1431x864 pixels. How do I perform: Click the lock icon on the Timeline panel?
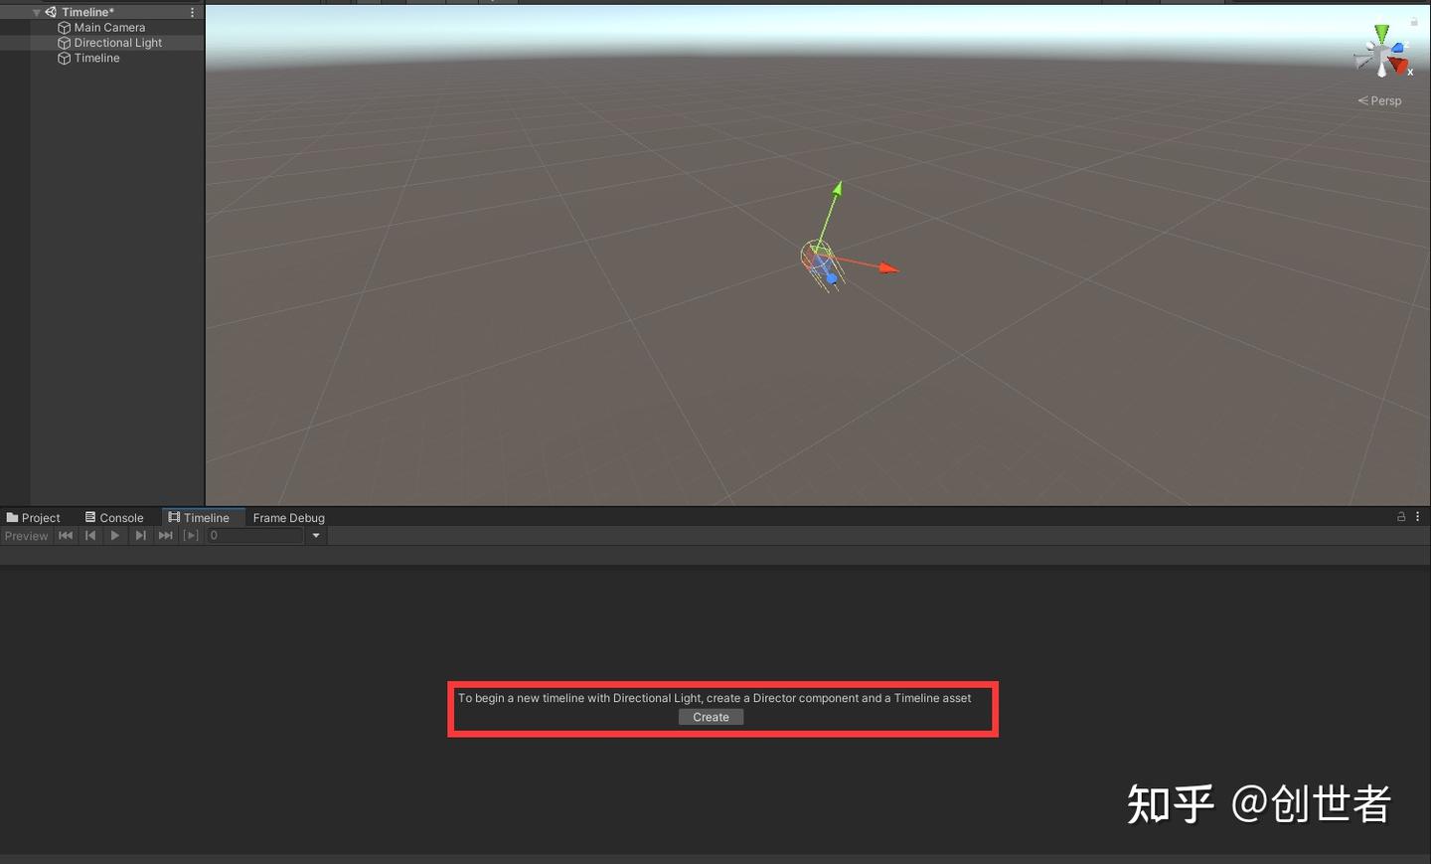click(x=1401, y=516)
